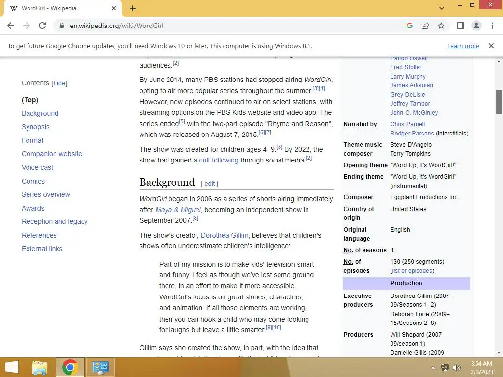Open John C. McGinley in infobox
Screen dimensions: 503x377
click(x=414, y=113)
